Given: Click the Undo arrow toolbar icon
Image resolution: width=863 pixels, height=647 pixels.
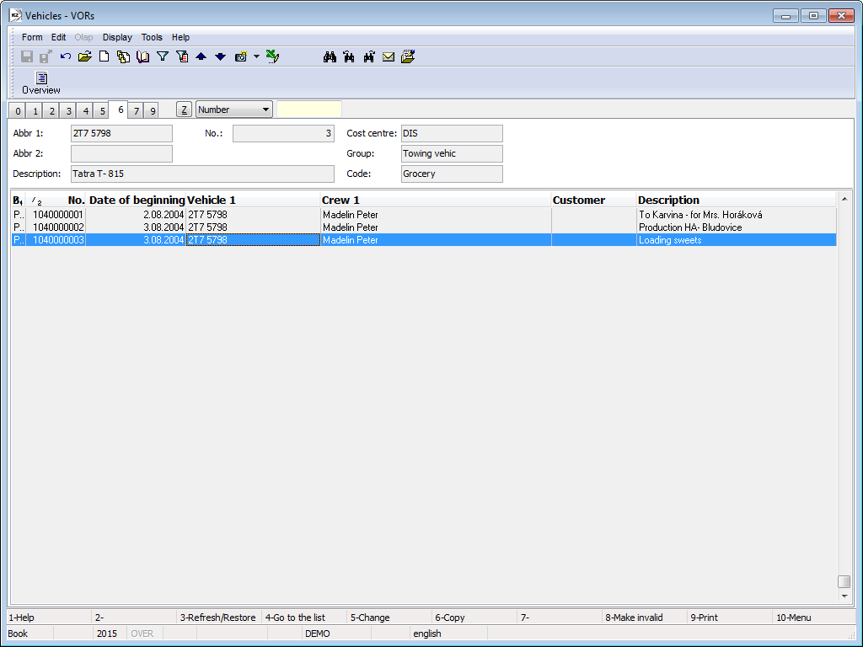Looking at the screenshot, I should click(66, 56).
